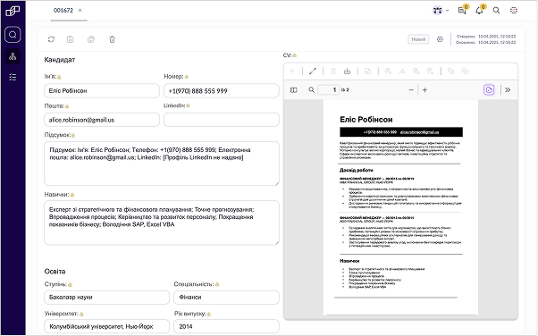Click the highlighted purple PDF tool button
538x336 pixels.
coord(489,90)
